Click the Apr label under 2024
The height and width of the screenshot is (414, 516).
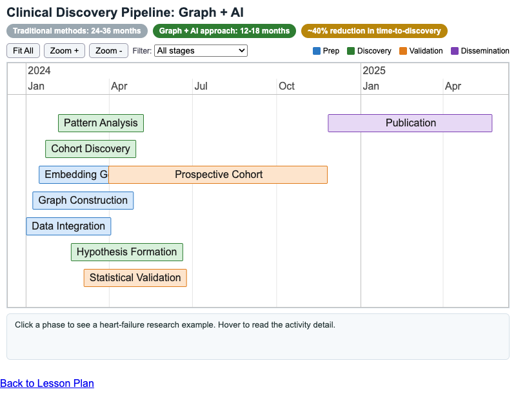119,86
